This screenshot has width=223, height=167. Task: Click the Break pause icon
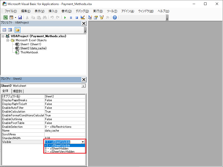71,17
